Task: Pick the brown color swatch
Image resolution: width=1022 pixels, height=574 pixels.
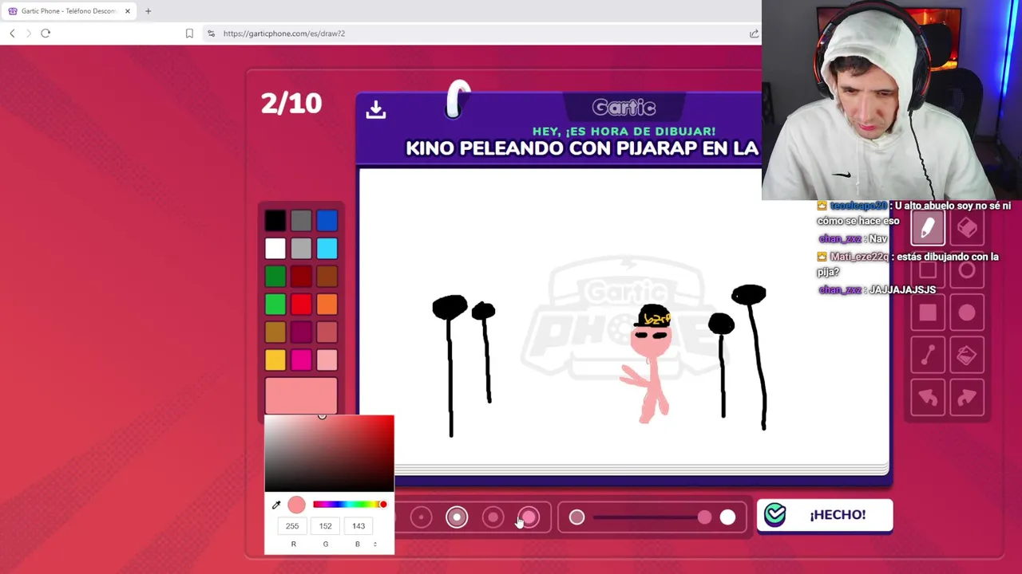Action: click(327, 277)
